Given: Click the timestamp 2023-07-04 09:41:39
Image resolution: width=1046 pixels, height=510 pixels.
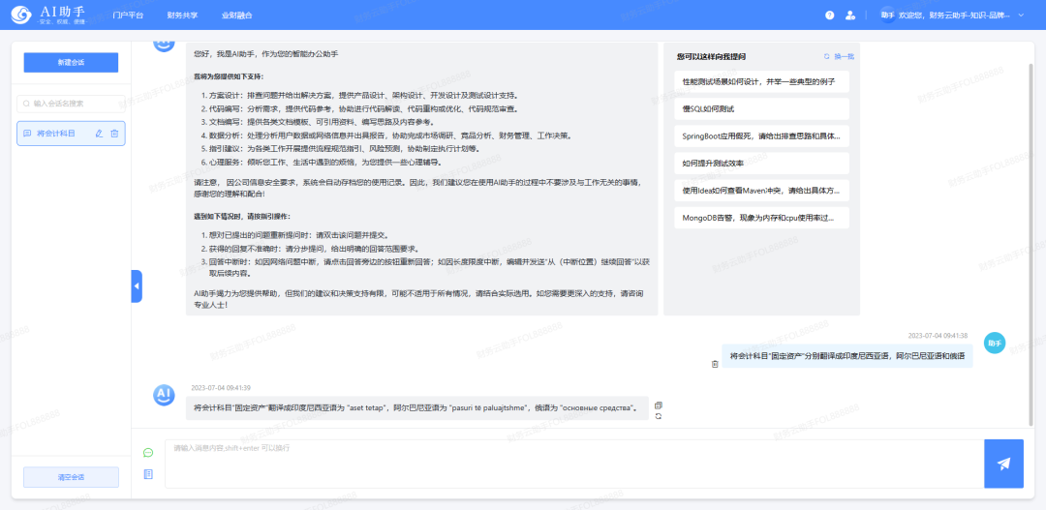Looking at the screenshot, I should point(221,388).
